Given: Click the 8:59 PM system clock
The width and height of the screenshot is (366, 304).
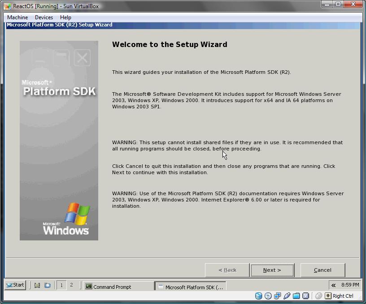Looking at the screenshot, I should tap(350, 285).
